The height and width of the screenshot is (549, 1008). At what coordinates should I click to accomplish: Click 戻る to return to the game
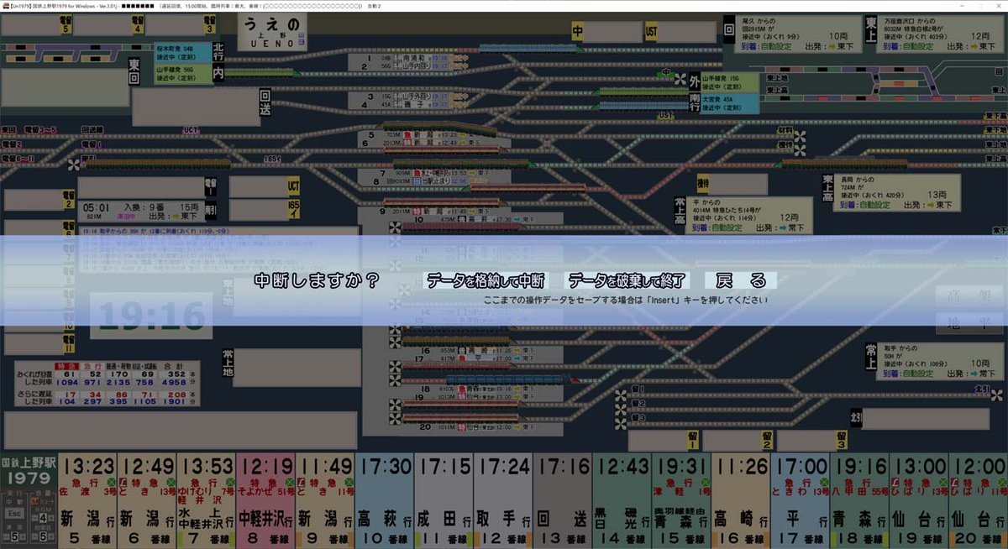tap(737, 281)
